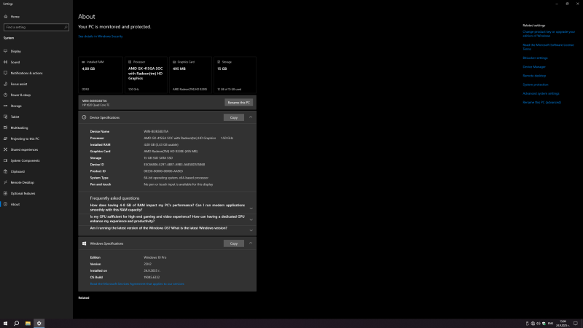Open the Device Manager link

pyautogui.click(x=533, y=66)
